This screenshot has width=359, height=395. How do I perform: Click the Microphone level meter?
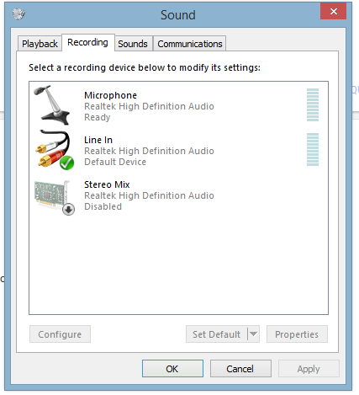click(313, 104)
